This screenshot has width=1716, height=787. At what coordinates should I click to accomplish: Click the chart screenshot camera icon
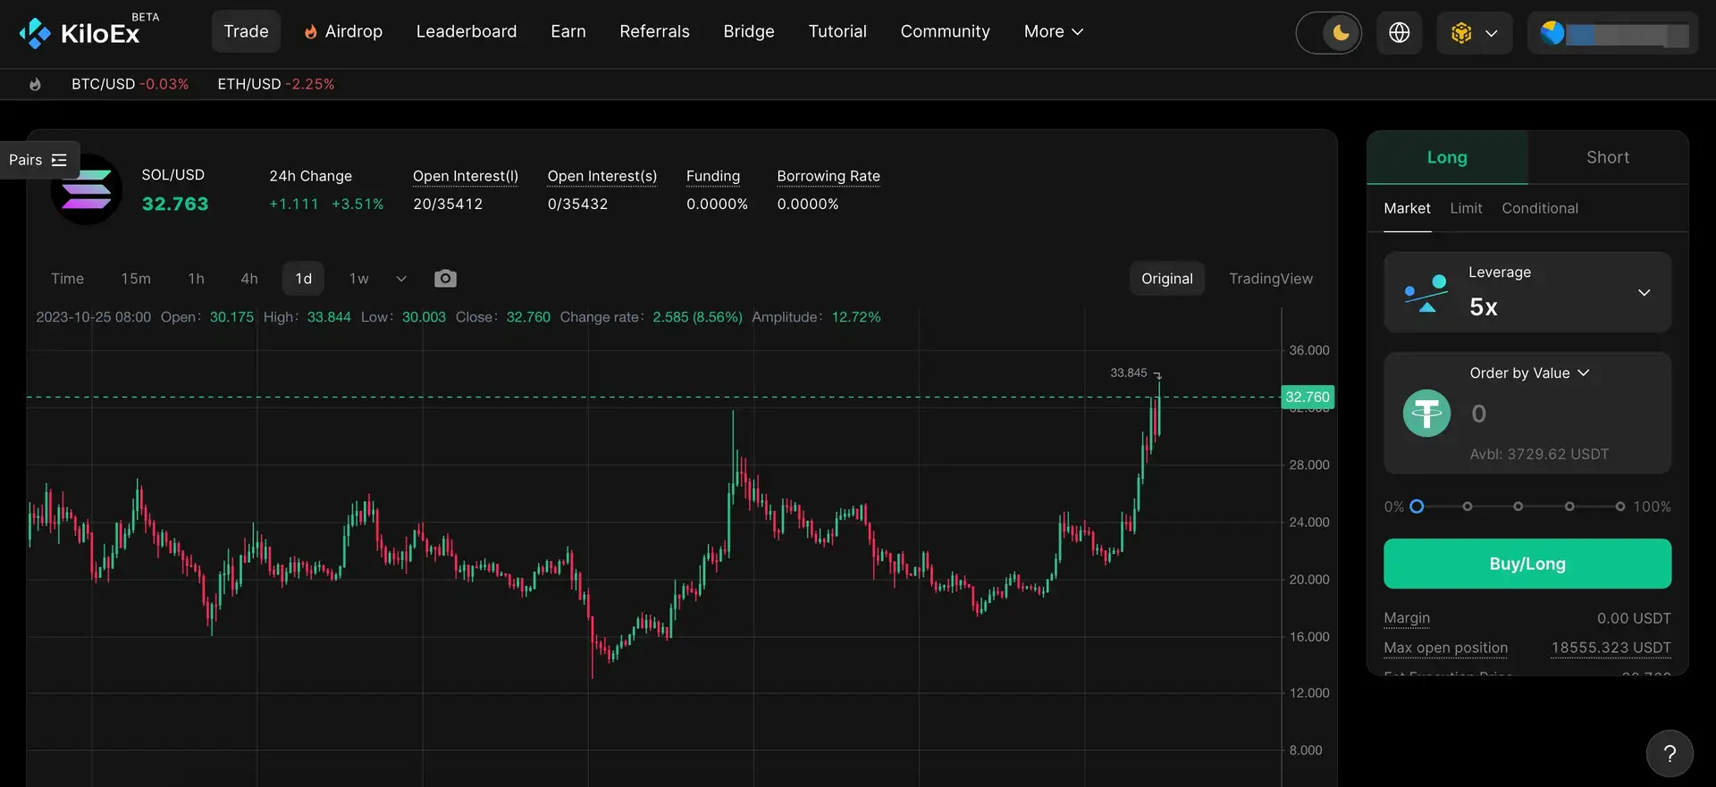(445, 279)
